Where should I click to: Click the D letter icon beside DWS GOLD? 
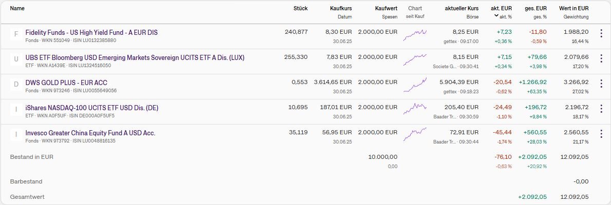tap(16, 85)
